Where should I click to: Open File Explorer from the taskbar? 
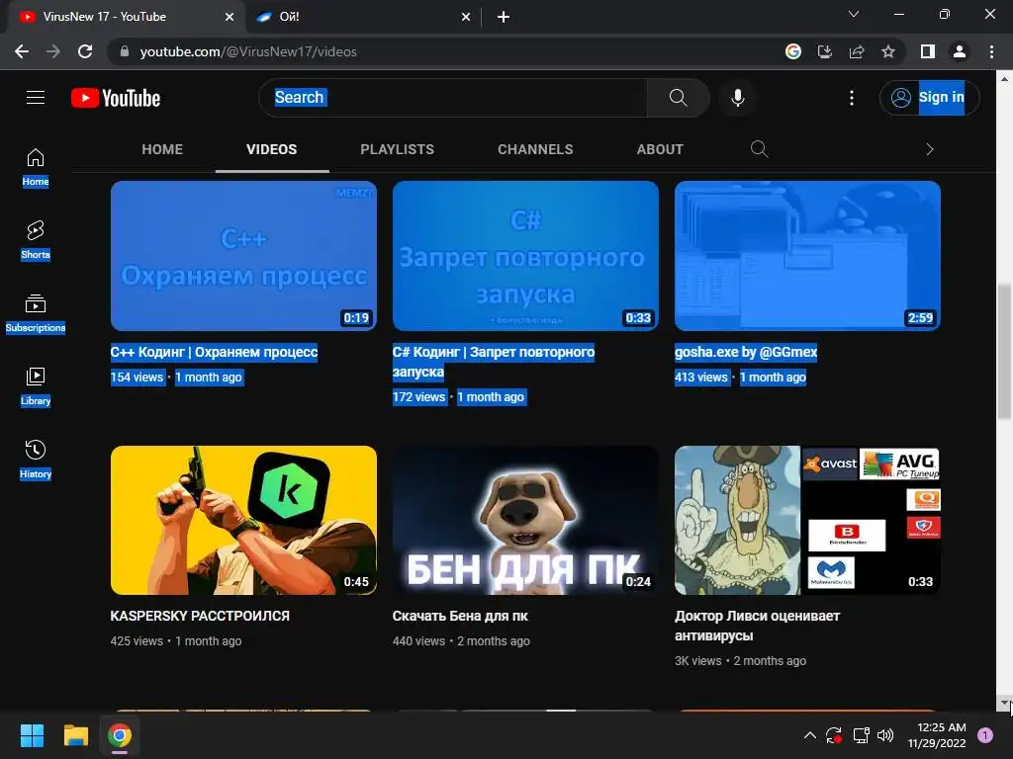coord(75,735)
